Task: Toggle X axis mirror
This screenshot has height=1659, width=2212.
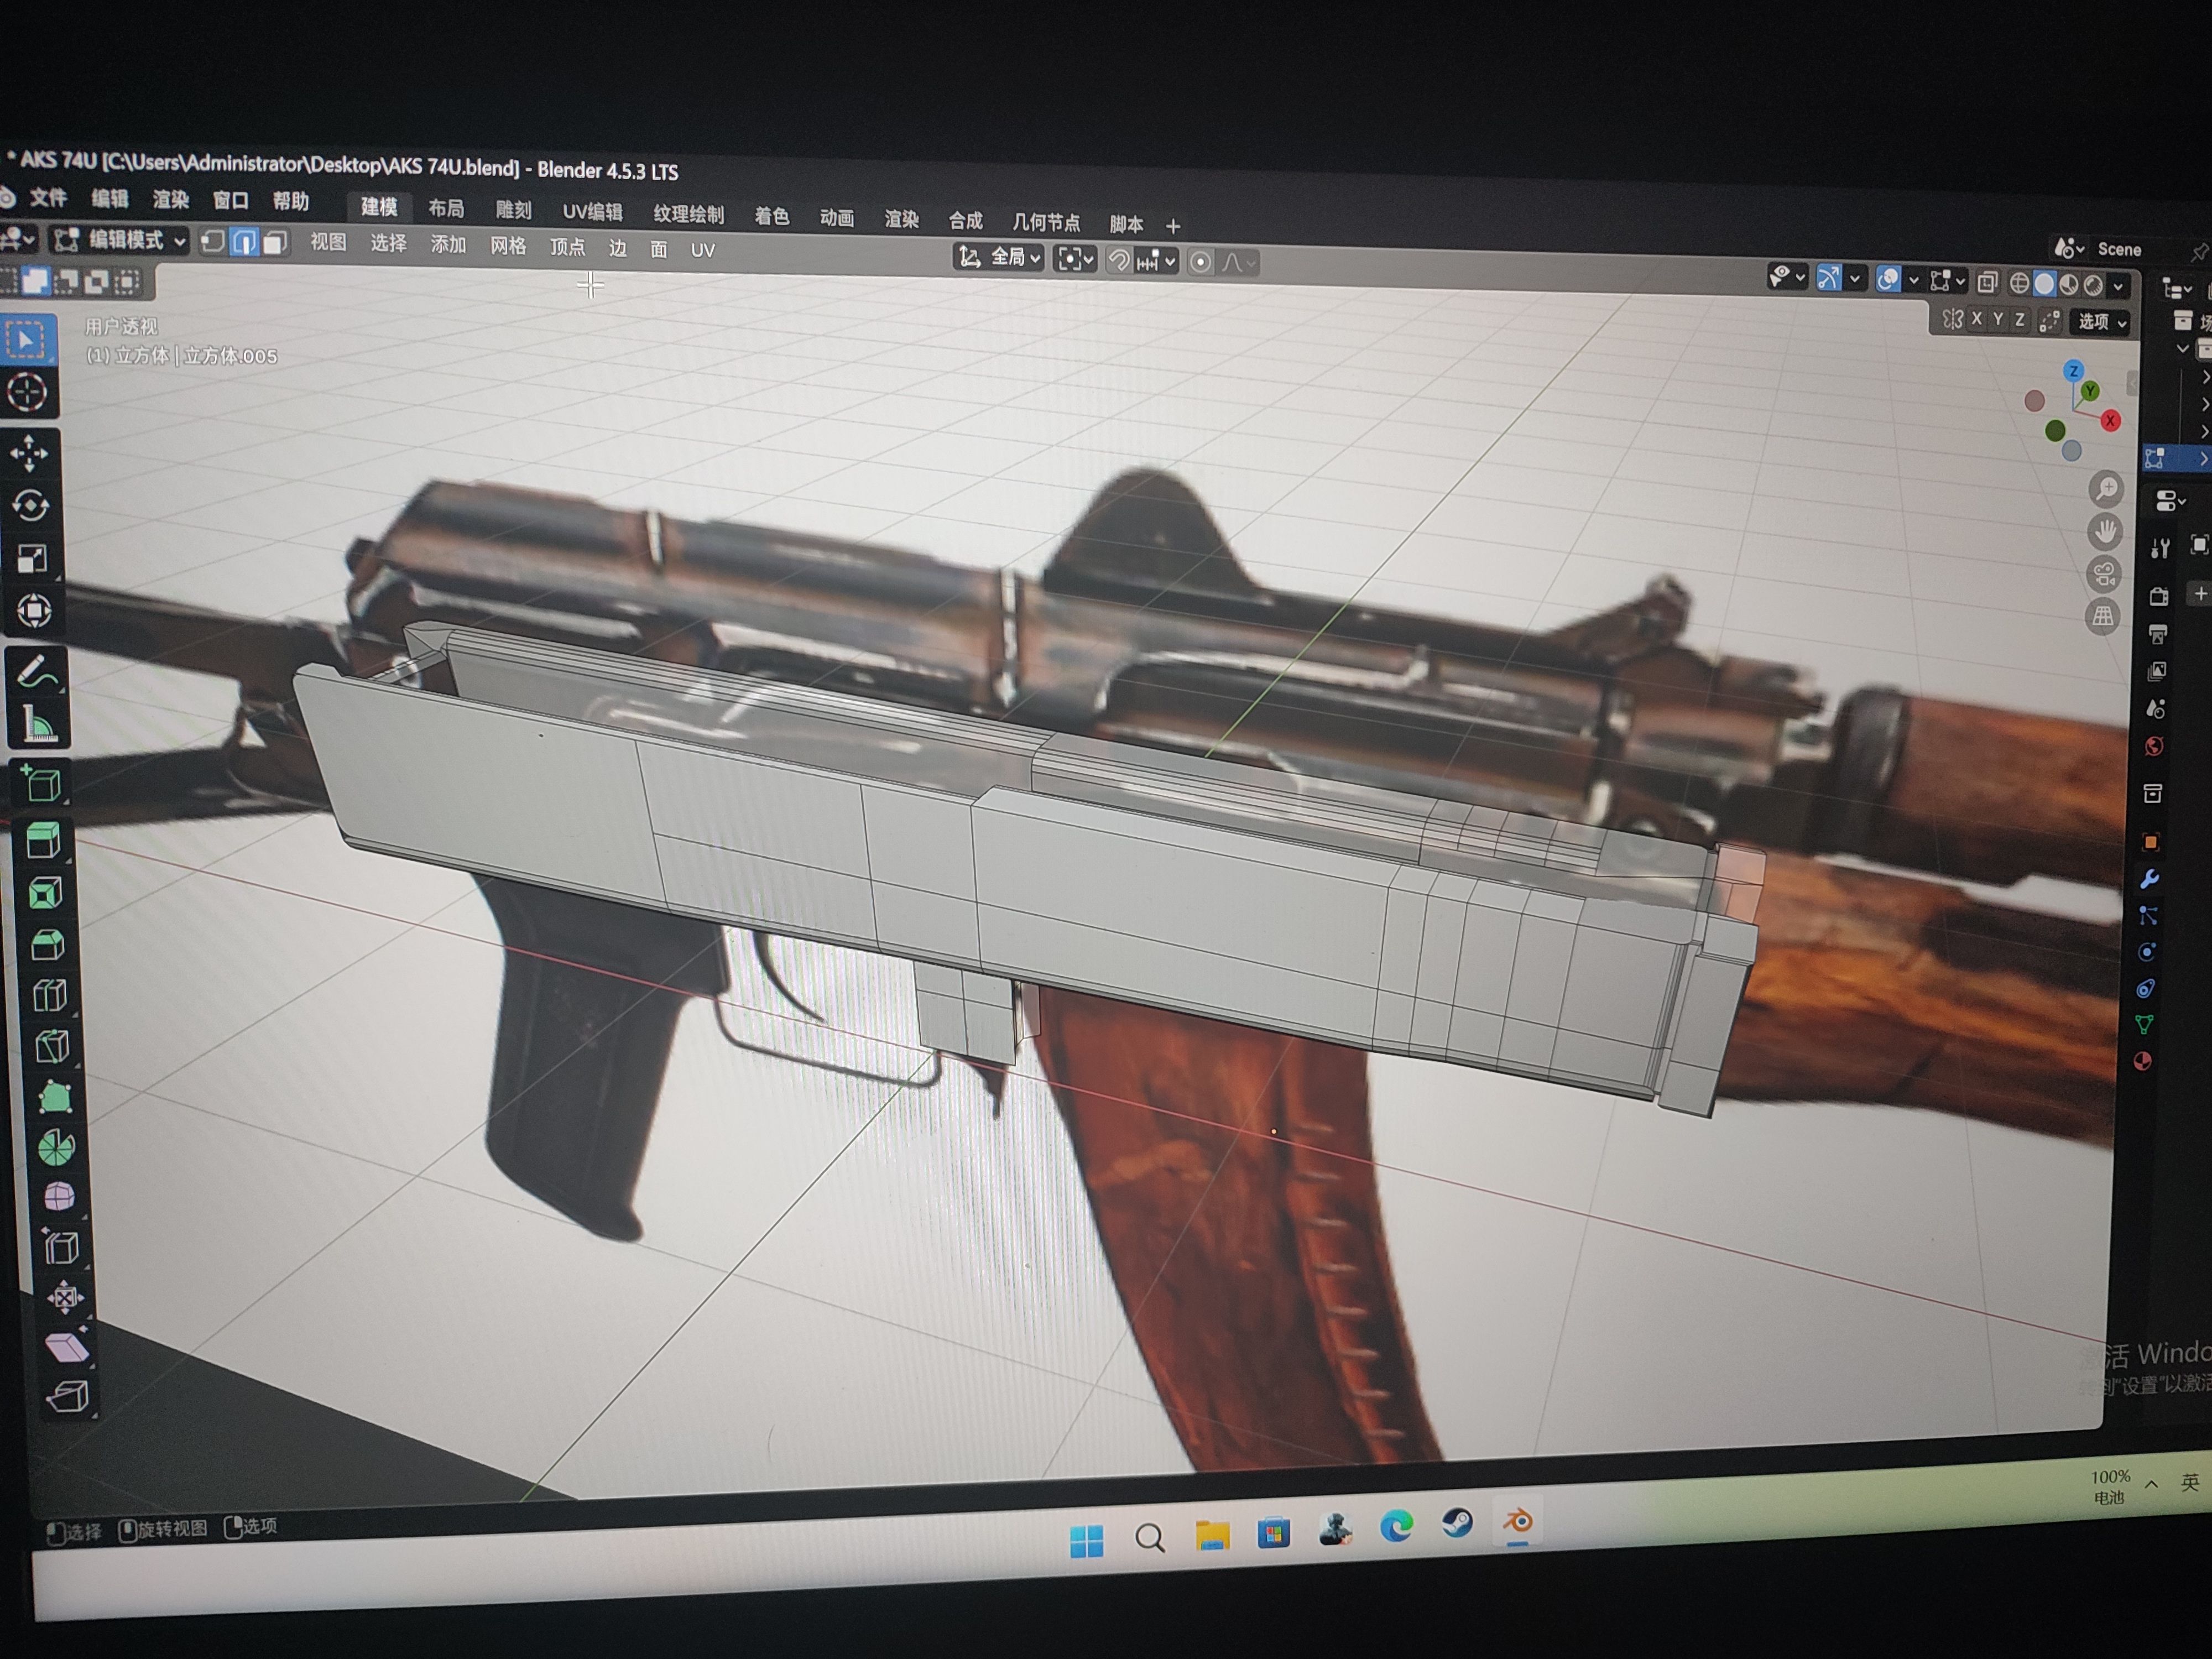Action: point(1976,319)
